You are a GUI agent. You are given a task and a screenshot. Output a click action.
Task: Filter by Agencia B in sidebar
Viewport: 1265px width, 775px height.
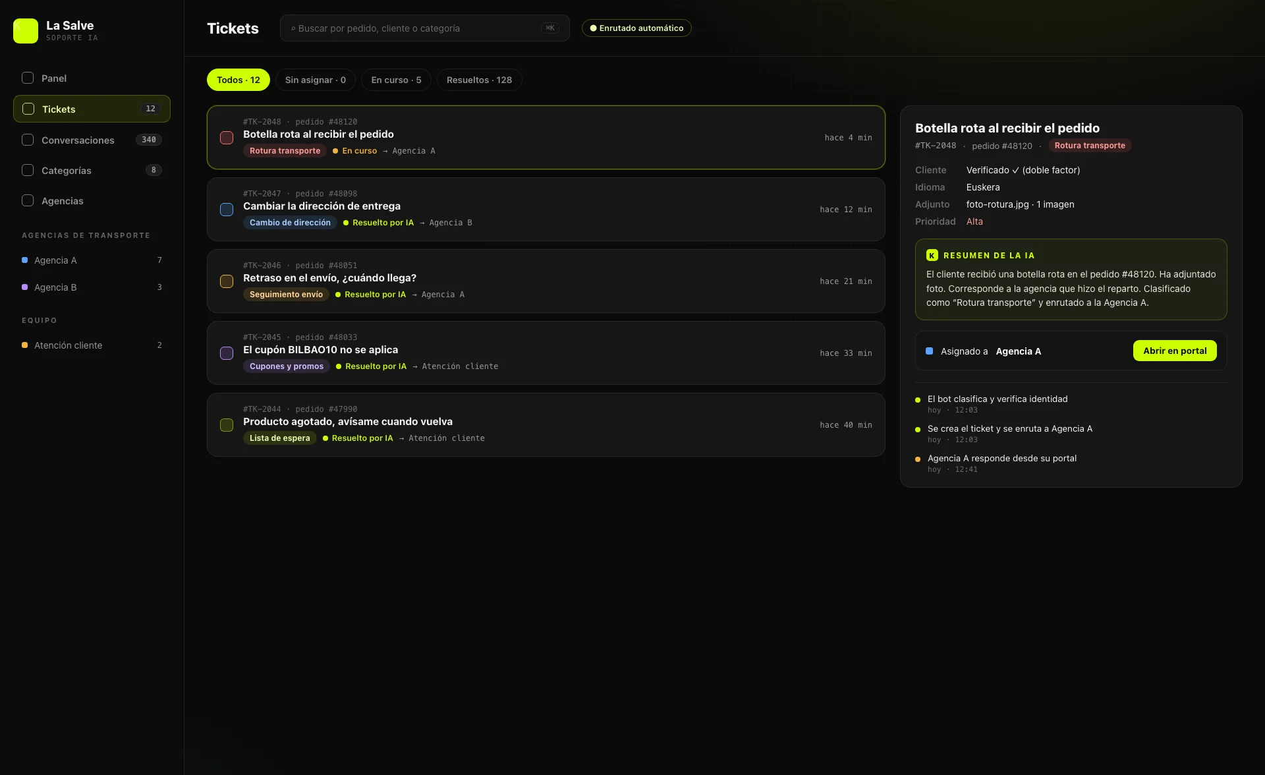tap(92, 287)
